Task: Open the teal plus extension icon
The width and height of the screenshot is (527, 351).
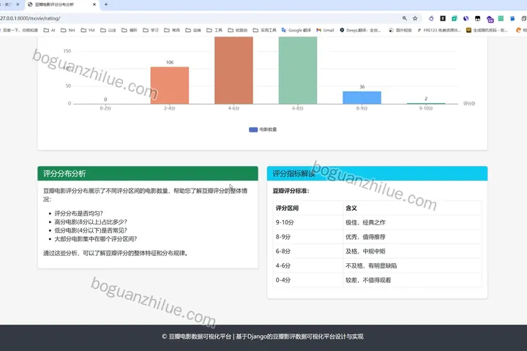Action: 455,18
